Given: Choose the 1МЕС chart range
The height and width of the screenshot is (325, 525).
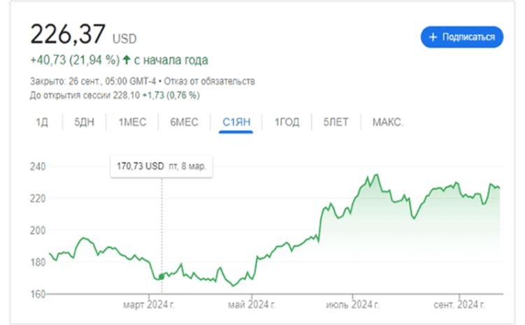Looking at the screenshot, I should tap(132, 122).
